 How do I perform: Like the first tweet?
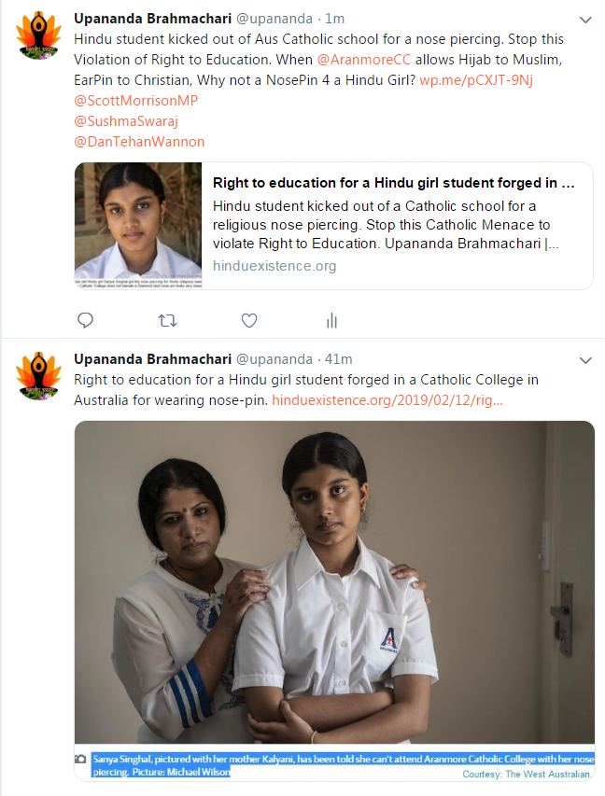point(249,321)
